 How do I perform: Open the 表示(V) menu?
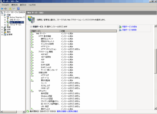point(23,5)
